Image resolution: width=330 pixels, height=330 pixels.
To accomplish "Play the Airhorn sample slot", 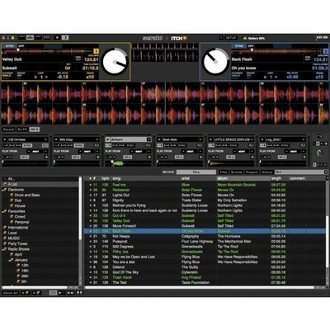I will 108,139.
